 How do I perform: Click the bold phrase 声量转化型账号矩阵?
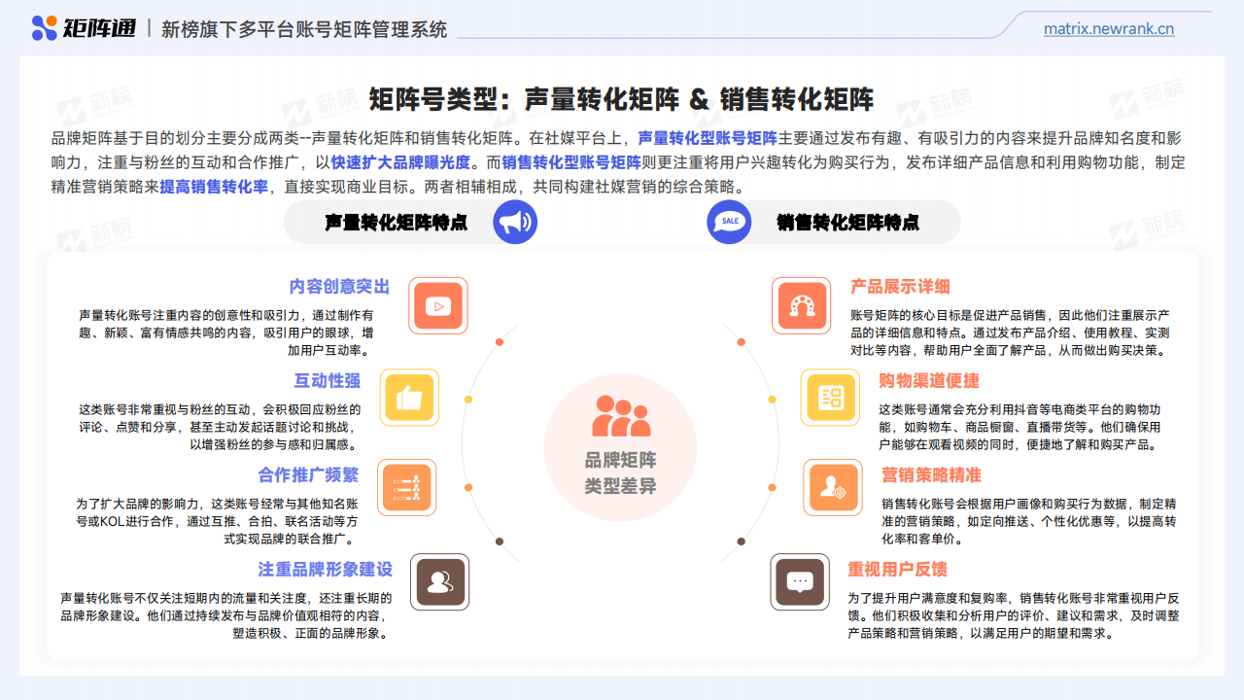708,138
